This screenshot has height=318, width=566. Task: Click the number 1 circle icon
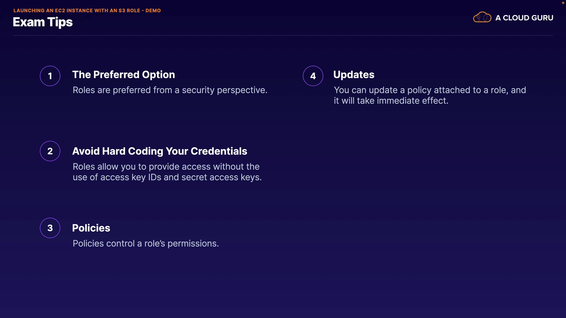coord(50,76)
